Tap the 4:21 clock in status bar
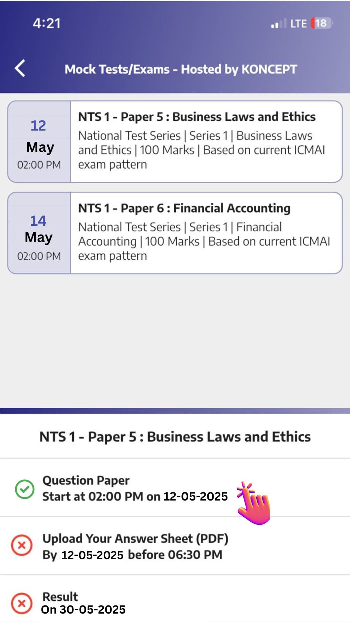350x622 pixels. [47, 23]
